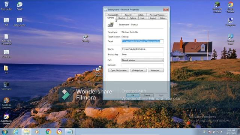Switch to the Font tab
240x135 pixels.
(142, 18)
